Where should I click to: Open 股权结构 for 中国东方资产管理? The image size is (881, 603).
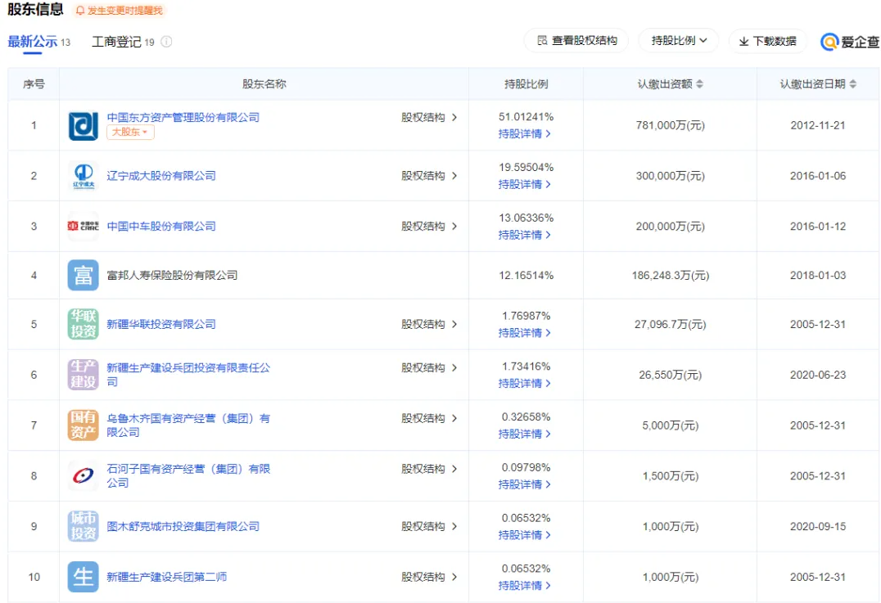click(429, 117)
